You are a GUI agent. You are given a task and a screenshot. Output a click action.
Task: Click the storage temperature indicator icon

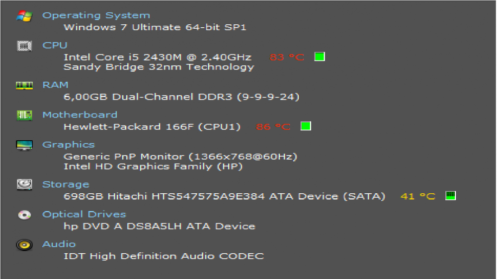click(450, 196)
